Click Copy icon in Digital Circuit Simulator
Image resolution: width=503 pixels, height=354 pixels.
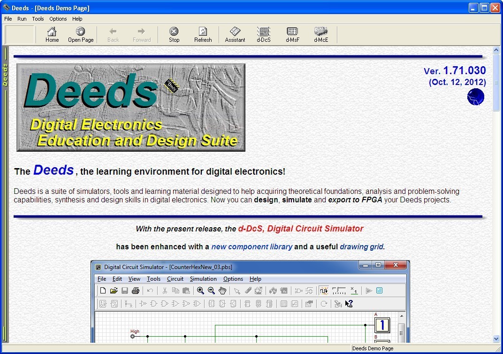pyautogui.click(x=175, y=291)
